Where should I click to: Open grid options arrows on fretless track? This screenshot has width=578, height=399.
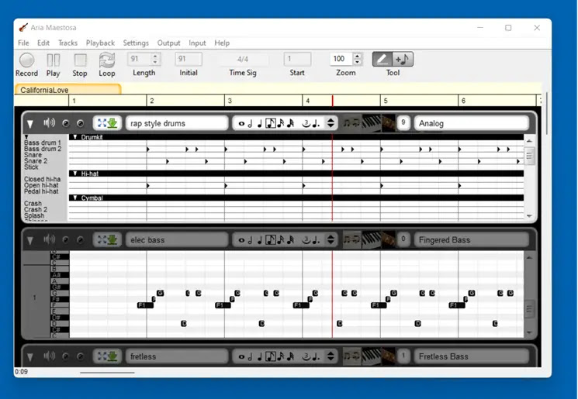[x=331, y=356]
